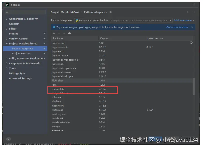The width and height of the screenshot is (203, 148).
Task: Select the jupyterlab package row
Action: tap(122, 64)
